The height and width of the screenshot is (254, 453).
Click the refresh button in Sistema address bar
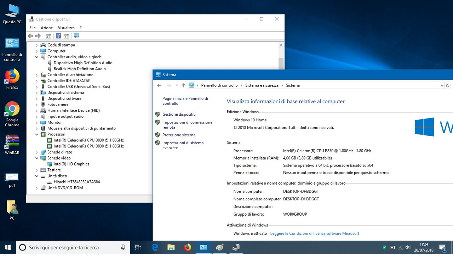tap(448, 85)
